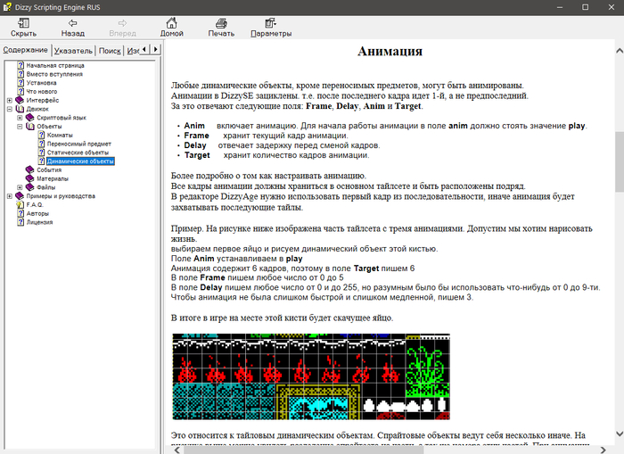Open the Параметры options icon
This screenshot has height=454, width=624.
[271, 23]
